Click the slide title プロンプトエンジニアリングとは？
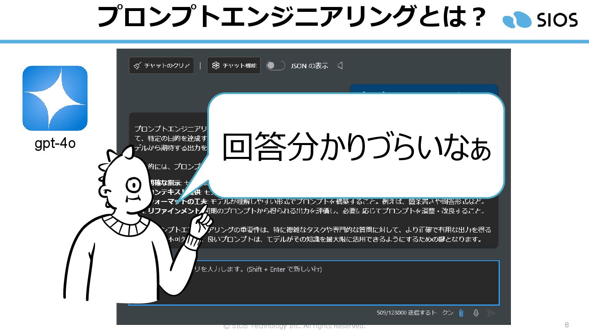The width and height of the screenshot is (589, 331). coord(292,17)
